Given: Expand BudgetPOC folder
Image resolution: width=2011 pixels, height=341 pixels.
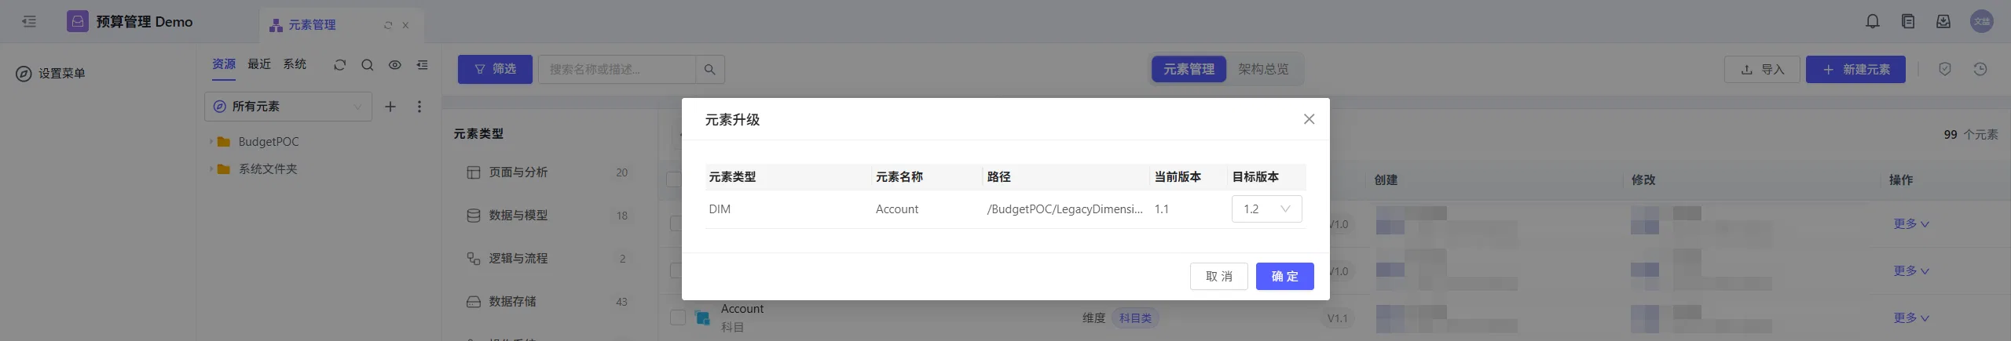Looking at the screenshot, I should (x=211, y=142).
